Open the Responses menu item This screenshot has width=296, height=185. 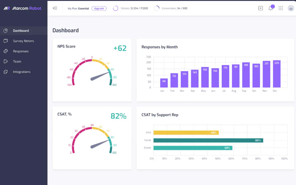24,51
